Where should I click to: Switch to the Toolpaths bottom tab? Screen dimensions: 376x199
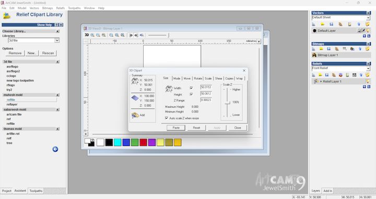point(36,191)
